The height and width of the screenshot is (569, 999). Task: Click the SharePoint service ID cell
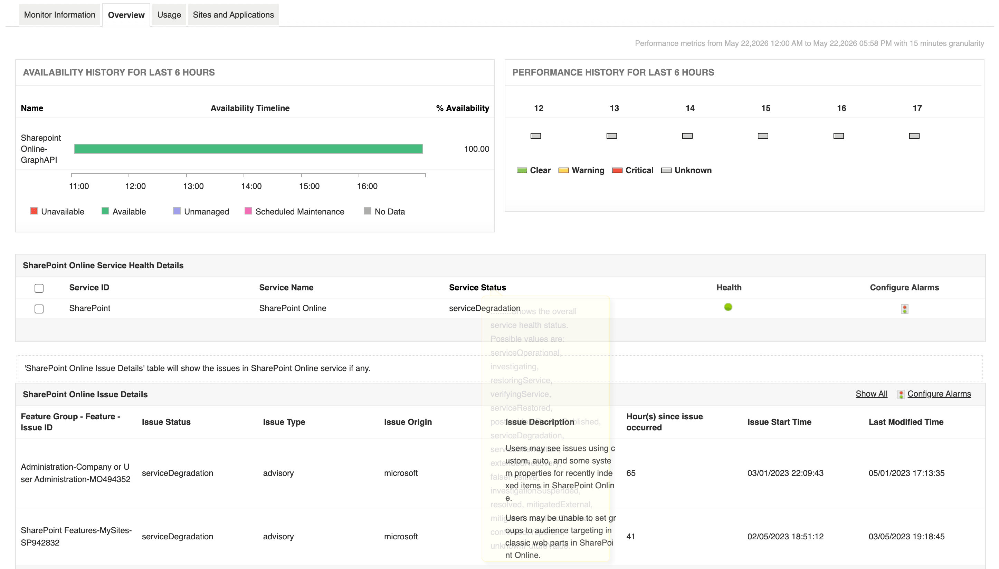coord(90,308)
